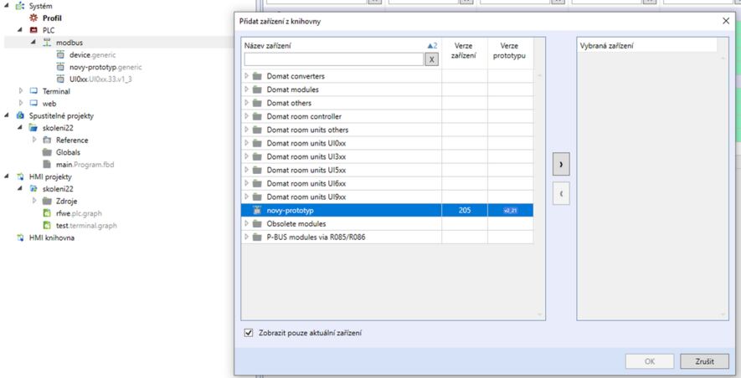Clear the filter with X button
Screen dimensions: 741x378
431,59
